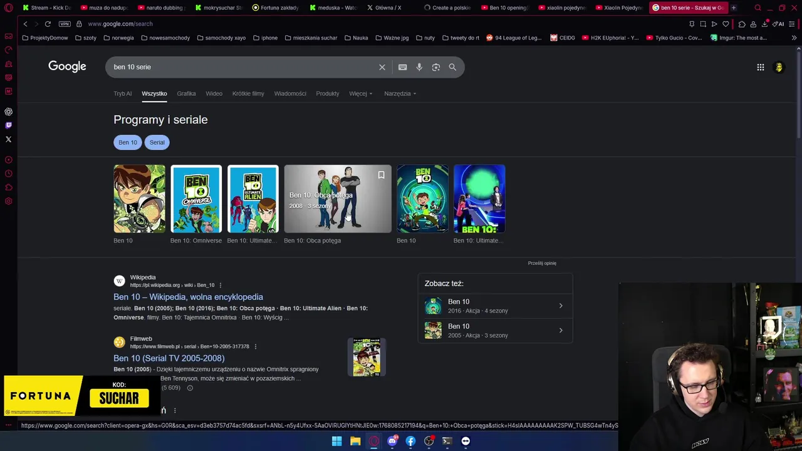Open the ProjektyDomow bookmarks folder
Screen dimensions: 802x451
point(44,38)
